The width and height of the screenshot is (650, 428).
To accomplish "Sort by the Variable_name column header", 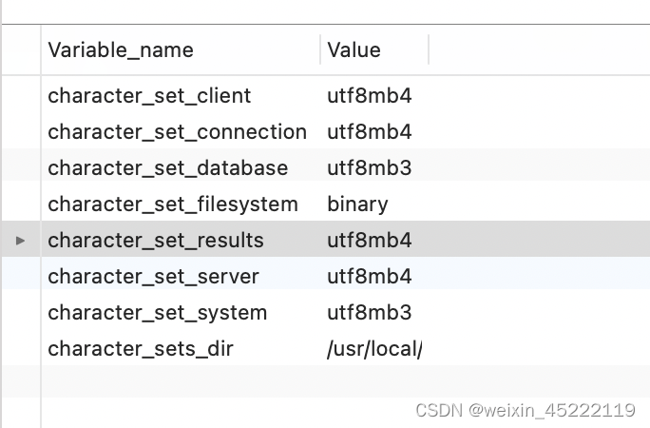I will pos(121,50).
